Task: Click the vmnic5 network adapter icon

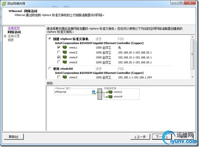Action: click(64, 62)
